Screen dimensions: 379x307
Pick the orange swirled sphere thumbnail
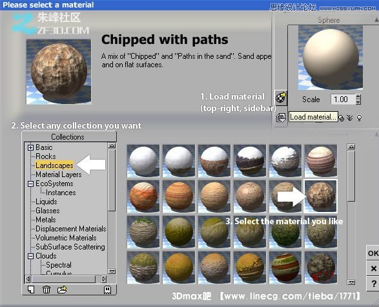click(143, 196)
